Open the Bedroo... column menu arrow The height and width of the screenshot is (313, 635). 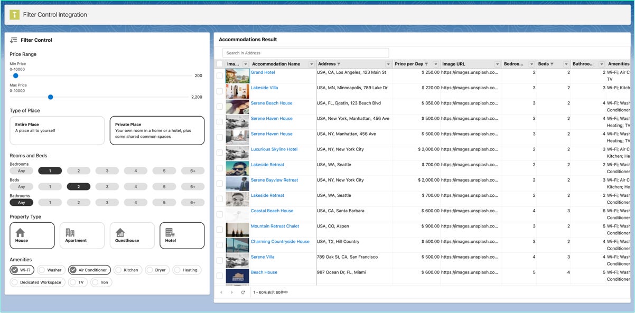(x=531, y=64)
